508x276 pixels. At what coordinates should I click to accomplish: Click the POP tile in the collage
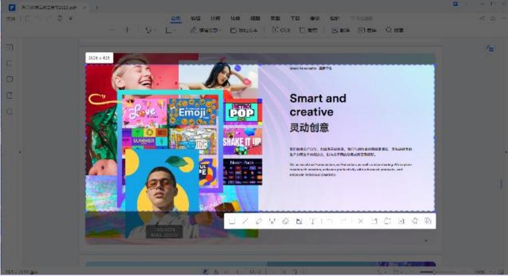click(x=242, y=112)
